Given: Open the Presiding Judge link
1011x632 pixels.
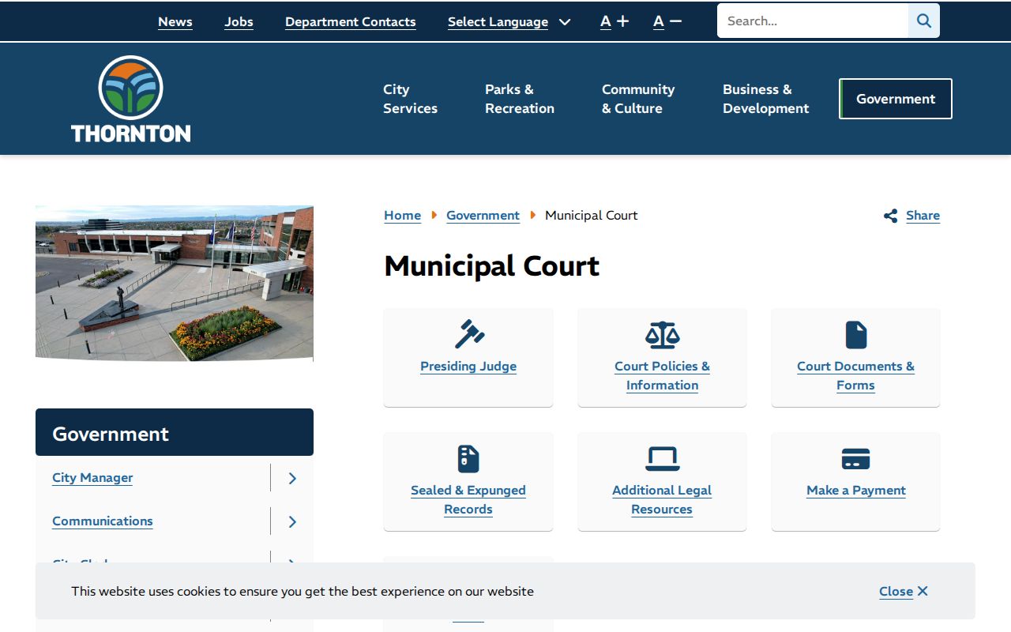Looking at the screenshot, I should coord(468,367).
